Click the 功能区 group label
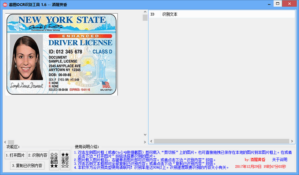This screenshot has height=175, width=299. click(x=13, y=147)
